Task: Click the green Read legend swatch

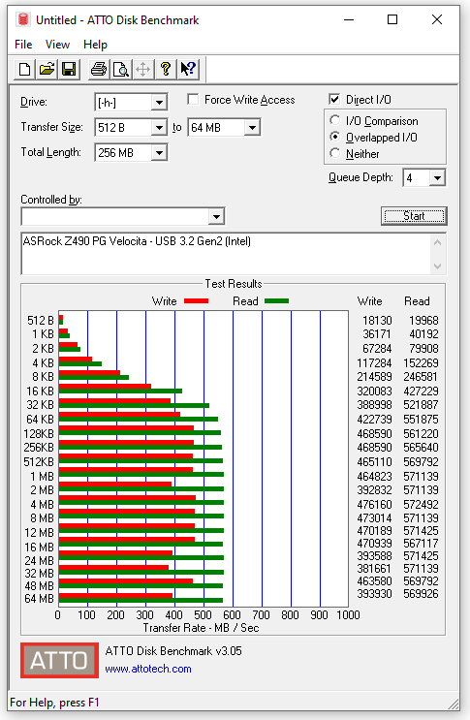Action: coord(277,301)
